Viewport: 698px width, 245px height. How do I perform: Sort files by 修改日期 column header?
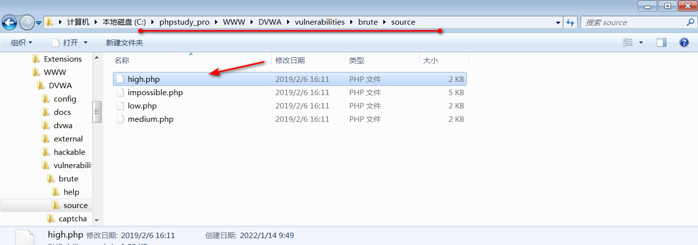point(290,60)
